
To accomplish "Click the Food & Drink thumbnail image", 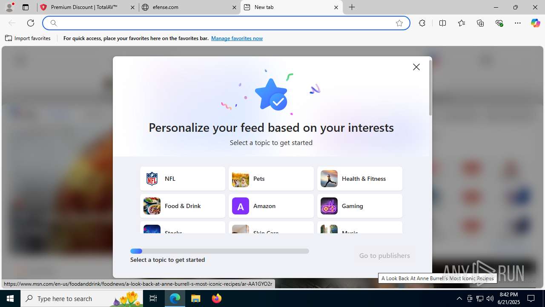I will click(152, 206).
